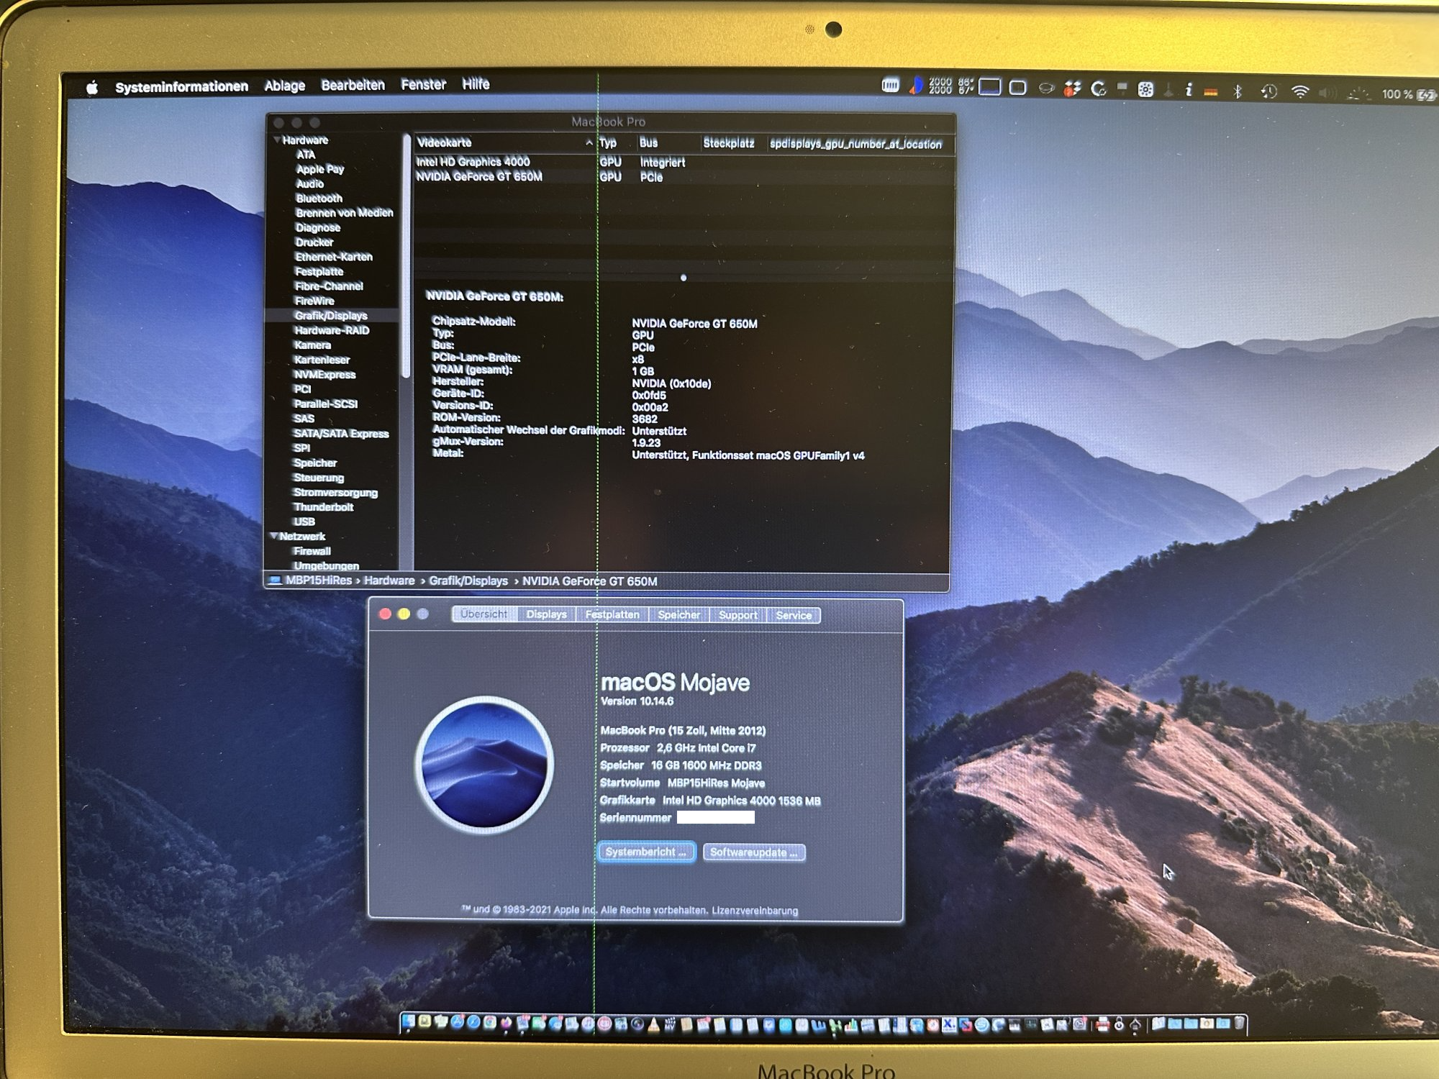The height and width of the screenshot is (1079, 1439).
Task: Select Intel HD Graphics 4000 row
Action: 473,162
